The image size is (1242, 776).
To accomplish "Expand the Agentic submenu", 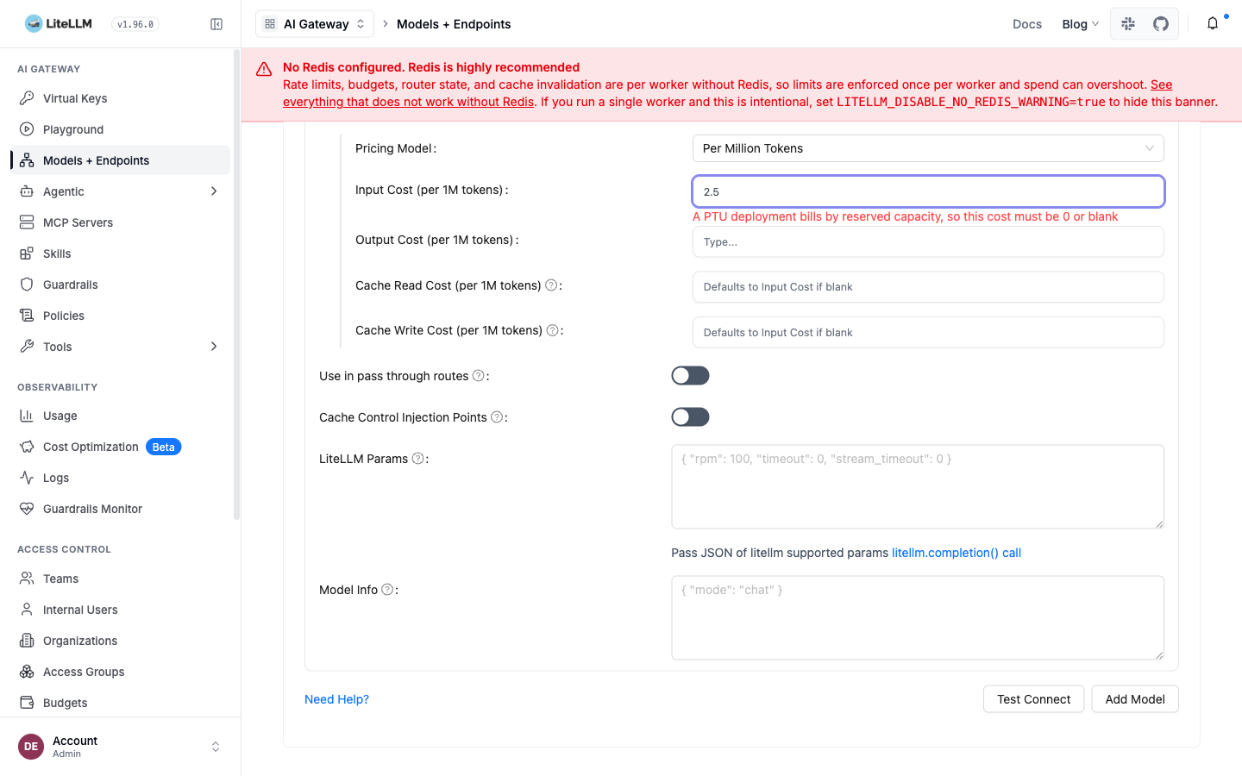I will click(x=214, y=191).
